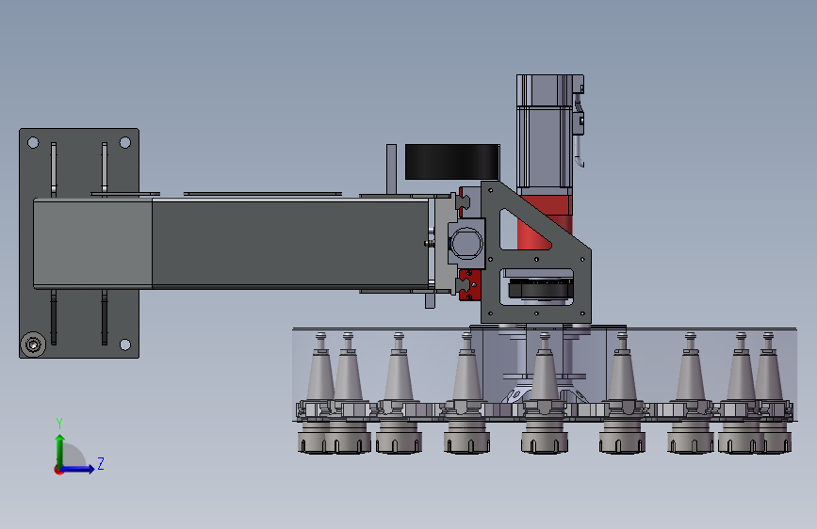
Task: Select the large gray mounting plate
Action: 79,243
